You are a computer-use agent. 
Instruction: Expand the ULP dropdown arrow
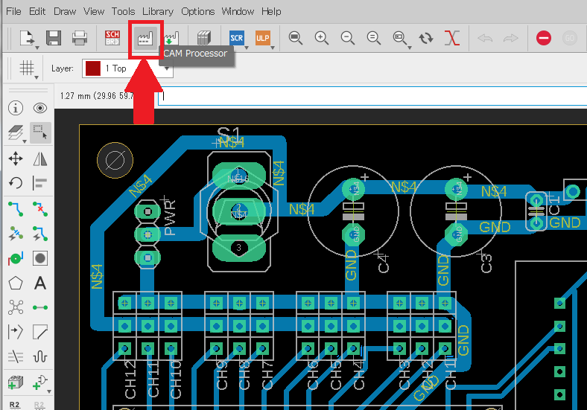click(x=273, y=48)
